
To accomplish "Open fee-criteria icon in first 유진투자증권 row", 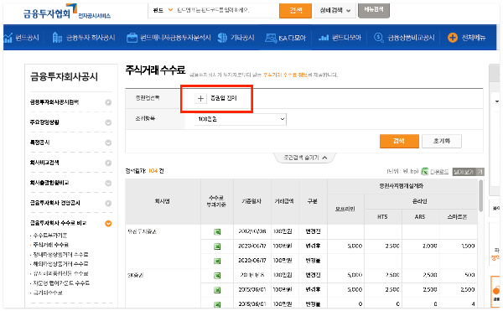I will point(217,232).
